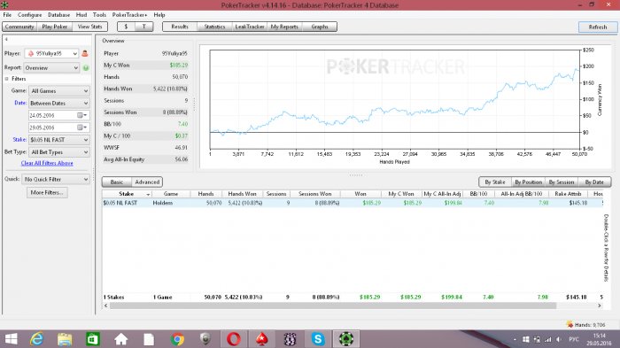The height and width of the screenshot is (348, 620).
Task: Open calendar picker for 24.05.2016 date
Action: [82, 115]
